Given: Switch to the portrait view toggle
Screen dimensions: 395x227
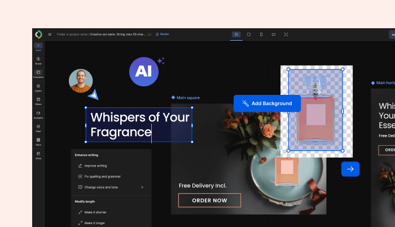Looking at the screenshot, I should click(x=261, y=34).
